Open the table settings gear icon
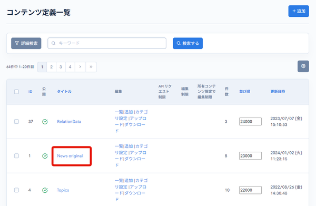Screen dimensions: 316x206 pyautogui.click(x=303, y=66)
